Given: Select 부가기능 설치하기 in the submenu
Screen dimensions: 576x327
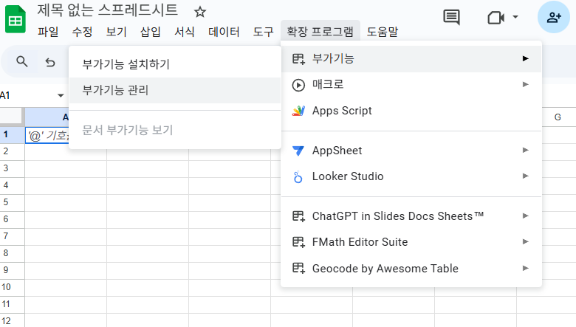Looking at the screenshot, I should pyautogui.click(x=175, y=64).
